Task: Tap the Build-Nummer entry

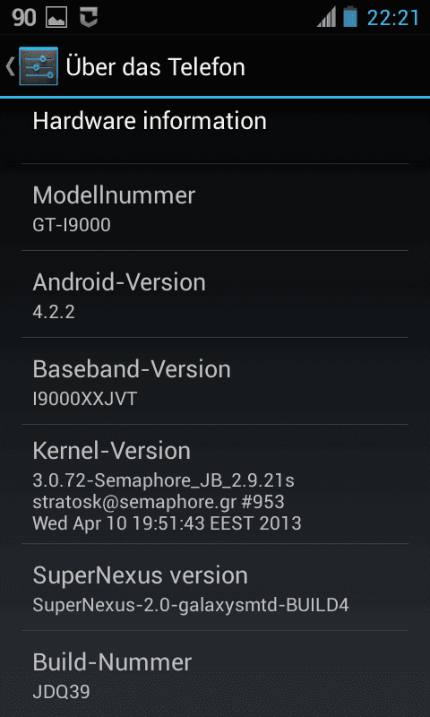Action: 215,674
